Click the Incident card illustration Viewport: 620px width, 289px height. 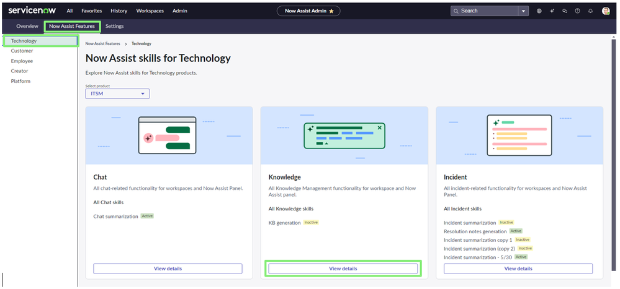point(519,136)
